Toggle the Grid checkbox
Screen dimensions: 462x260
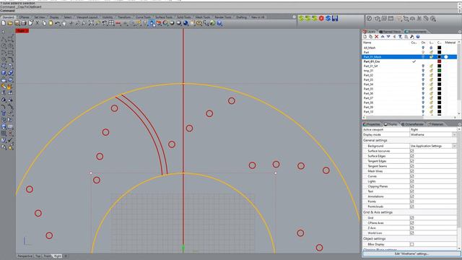(412, 218)
